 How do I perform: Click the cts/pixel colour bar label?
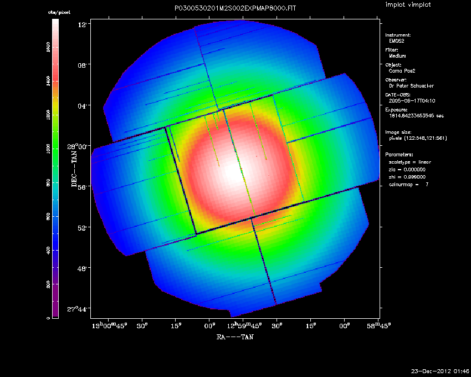coord(55,13)
